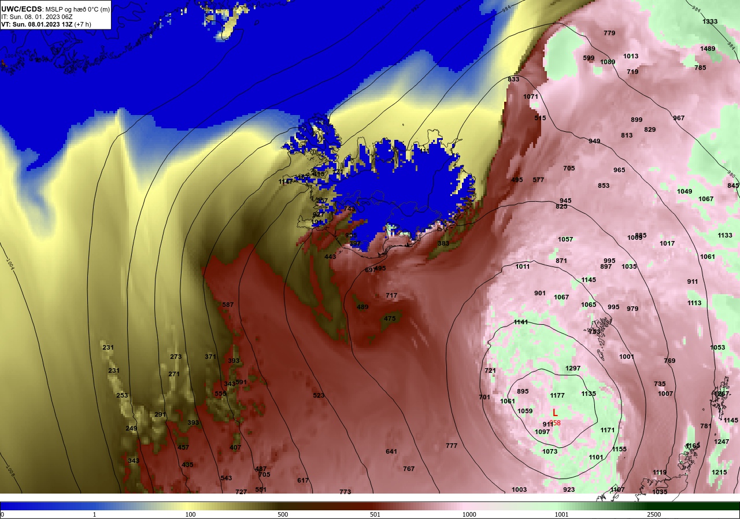Click the height value 587
The width and height of the screenshot is (740, 519).
pos(228,305)
